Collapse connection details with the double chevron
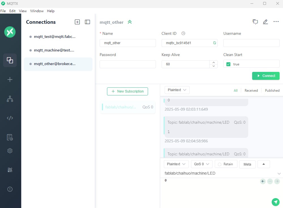The width and height of the screenshot is (283, 208). (130, 22)
